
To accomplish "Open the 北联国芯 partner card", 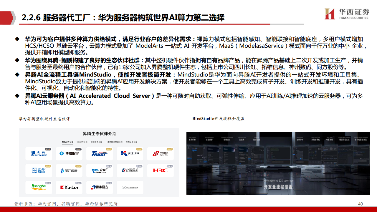I will pyautogui.click(x=130, y=170).
